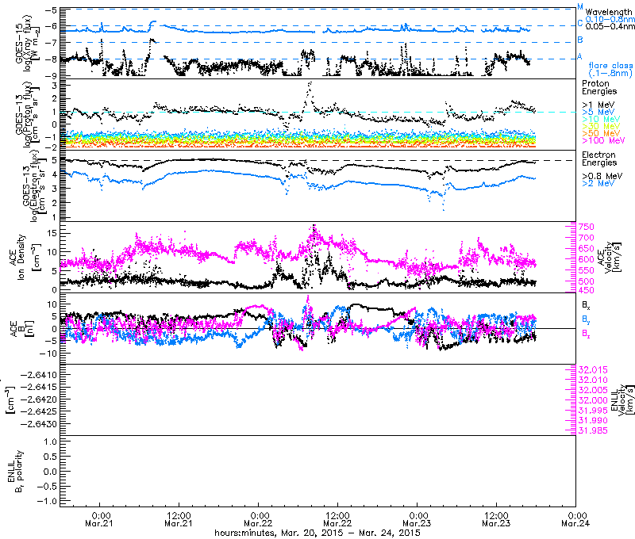Click the 'GOES-13 log(Proton flux)' axis title
Image resolution: width=635 pixels, height=539 pixels.
click(27, 114)
